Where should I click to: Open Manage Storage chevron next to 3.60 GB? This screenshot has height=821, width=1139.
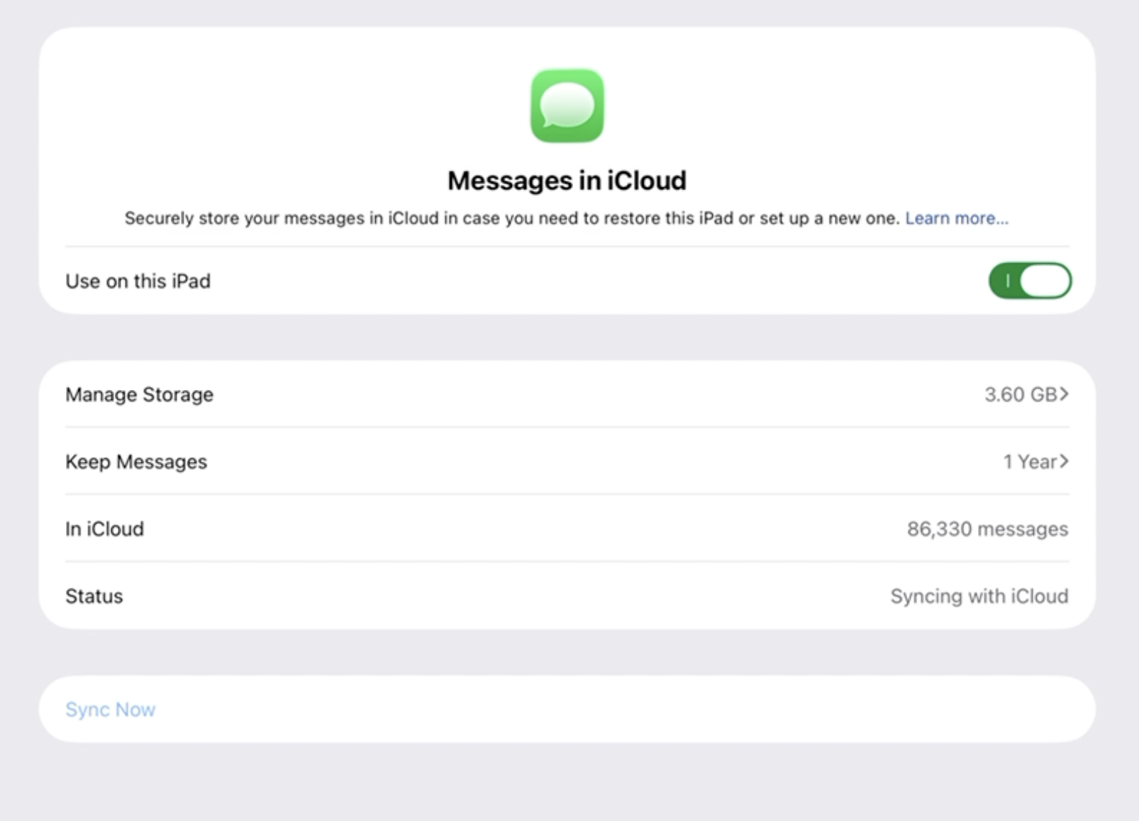[x=1064, y=394]
